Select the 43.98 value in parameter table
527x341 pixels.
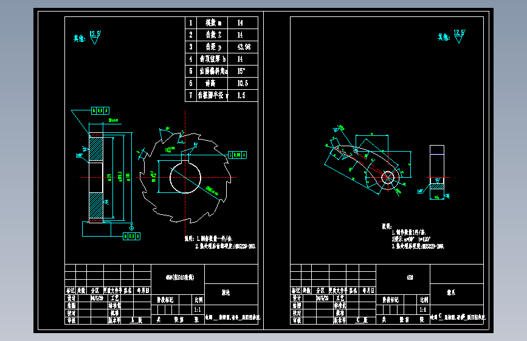coord(244,47)
